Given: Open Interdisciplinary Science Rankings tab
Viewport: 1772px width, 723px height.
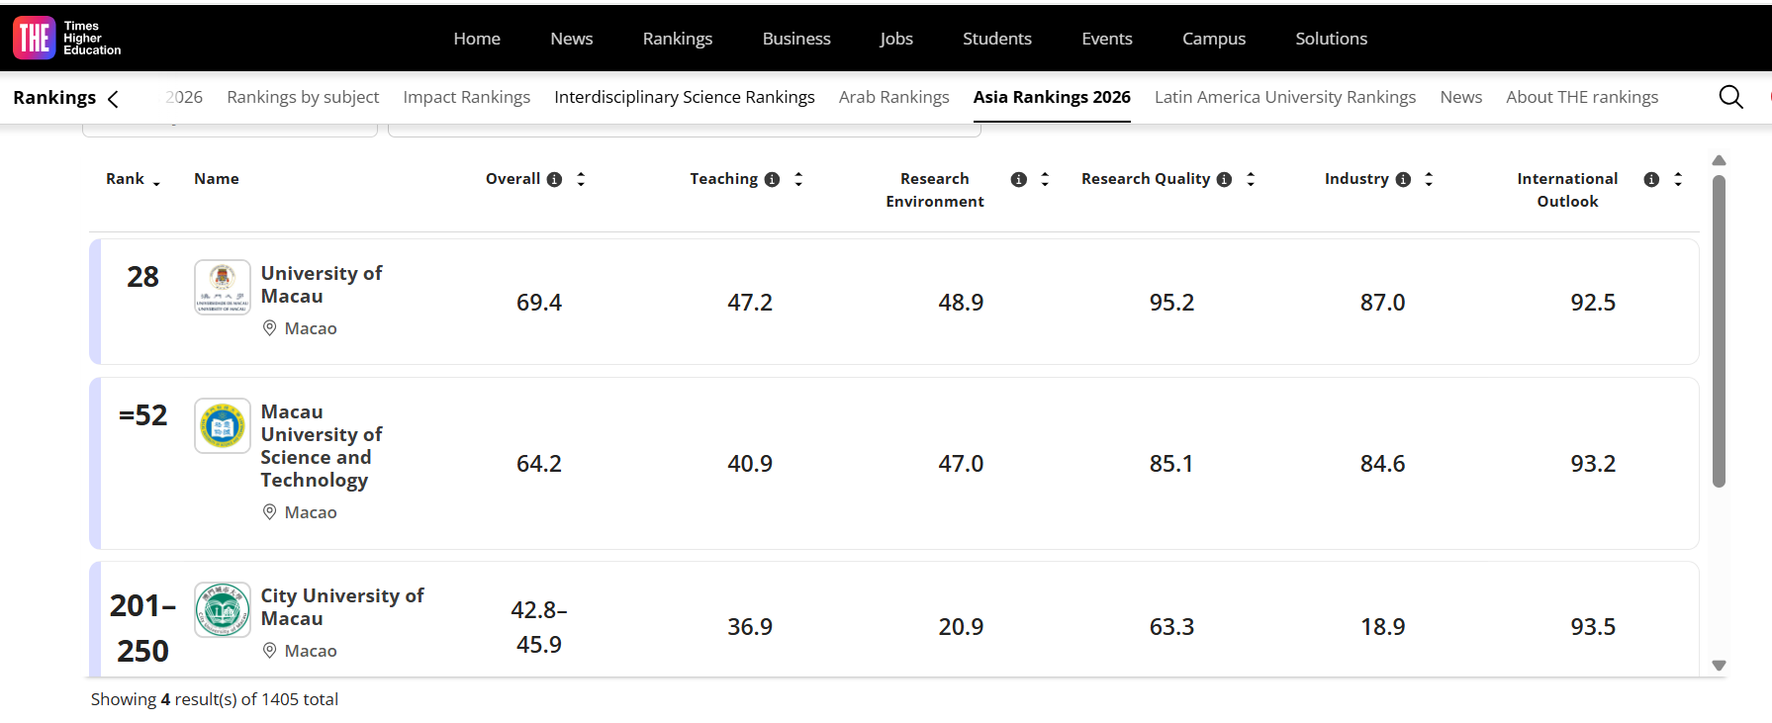Looking at the screenshot, I should (x=685, y=97).
